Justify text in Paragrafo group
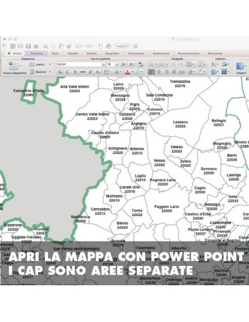 pyautogui.click(x=174, y=72)
